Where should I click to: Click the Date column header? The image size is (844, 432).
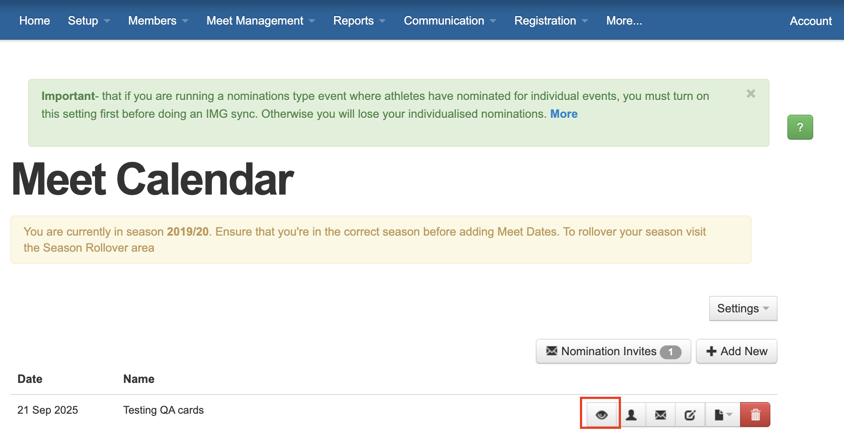pos(30,379)
